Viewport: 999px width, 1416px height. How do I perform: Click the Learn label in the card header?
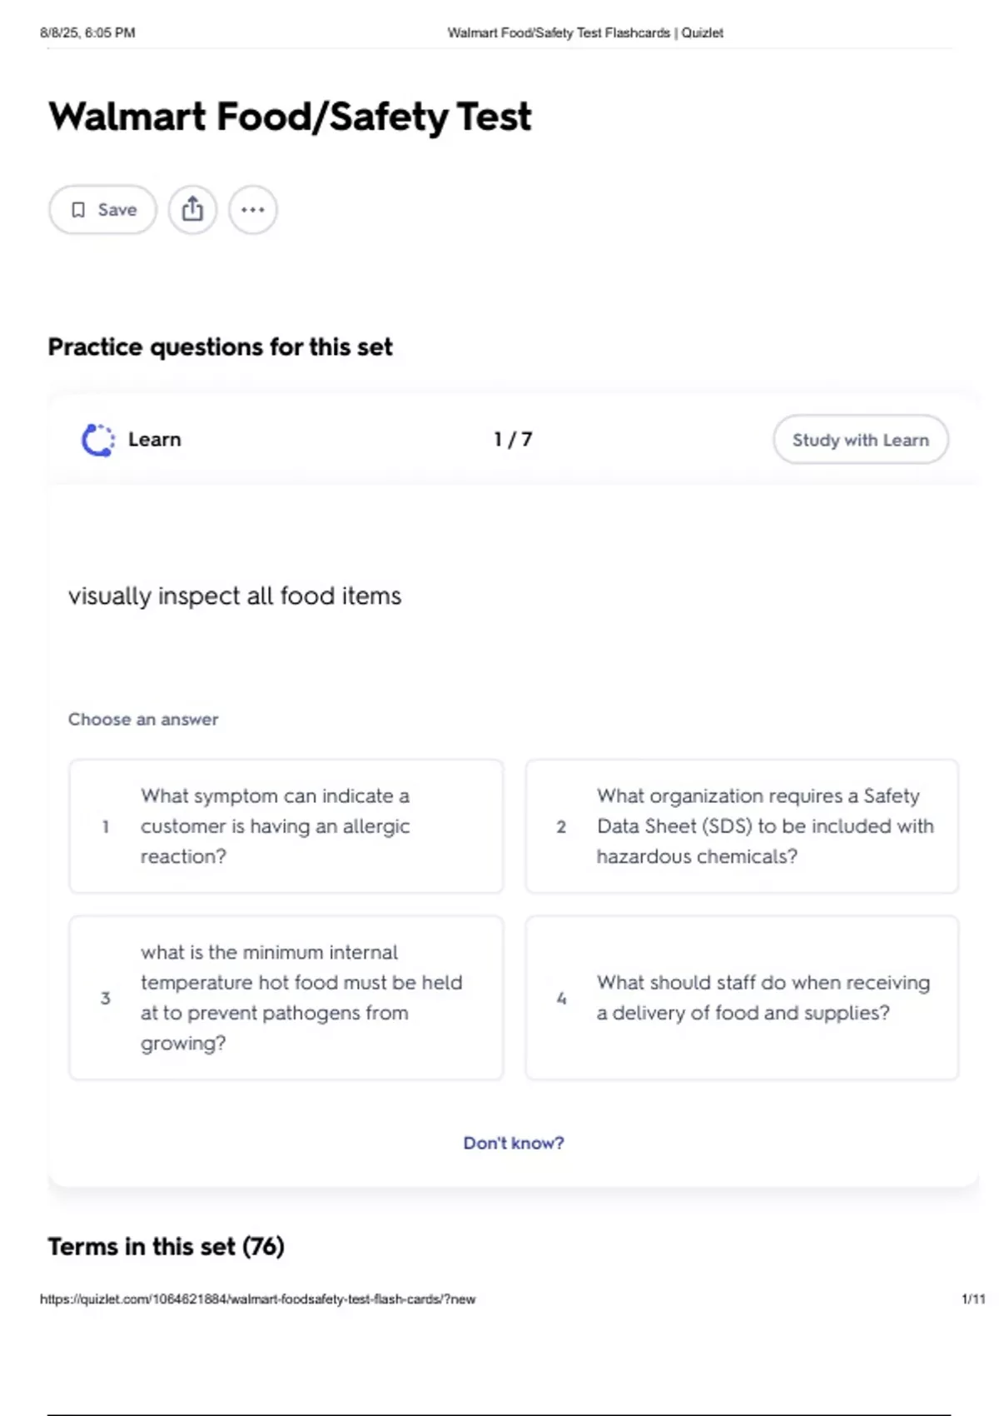point(155,440)
